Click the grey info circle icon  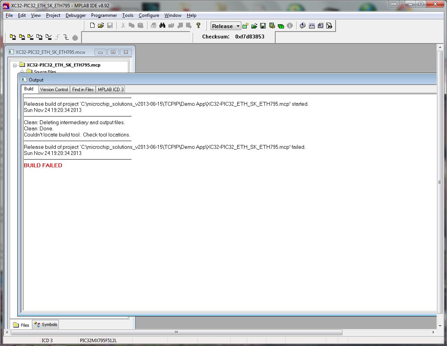click(x=290, y=26)
